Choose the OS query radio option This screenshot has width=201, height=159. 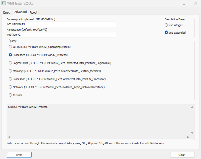click(40, 47)
